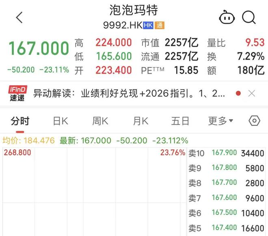The width and height of the screenshot is (268, 236).
Task: Tap the orange 通 connect badge
Action: (x=160, y=26)
